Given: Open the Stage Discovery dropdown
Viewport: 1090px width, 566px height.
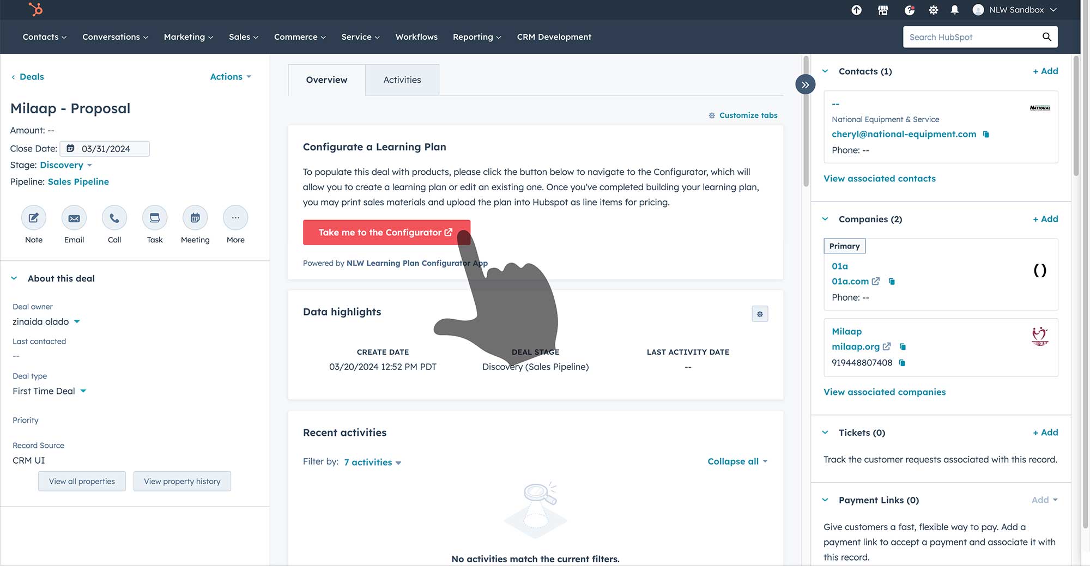Looking at the screenshot, I should (66, 165).
